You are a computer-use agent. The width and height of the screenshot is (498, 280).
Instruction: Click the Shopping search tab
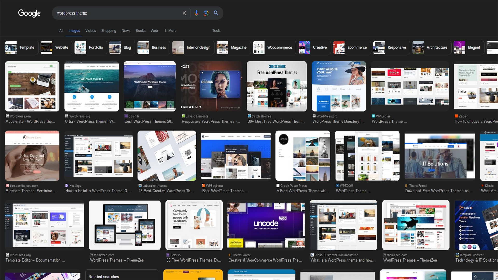[108, 30]
